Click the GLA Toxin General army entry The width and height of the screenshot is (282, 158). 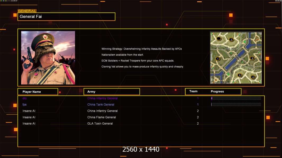100,124
